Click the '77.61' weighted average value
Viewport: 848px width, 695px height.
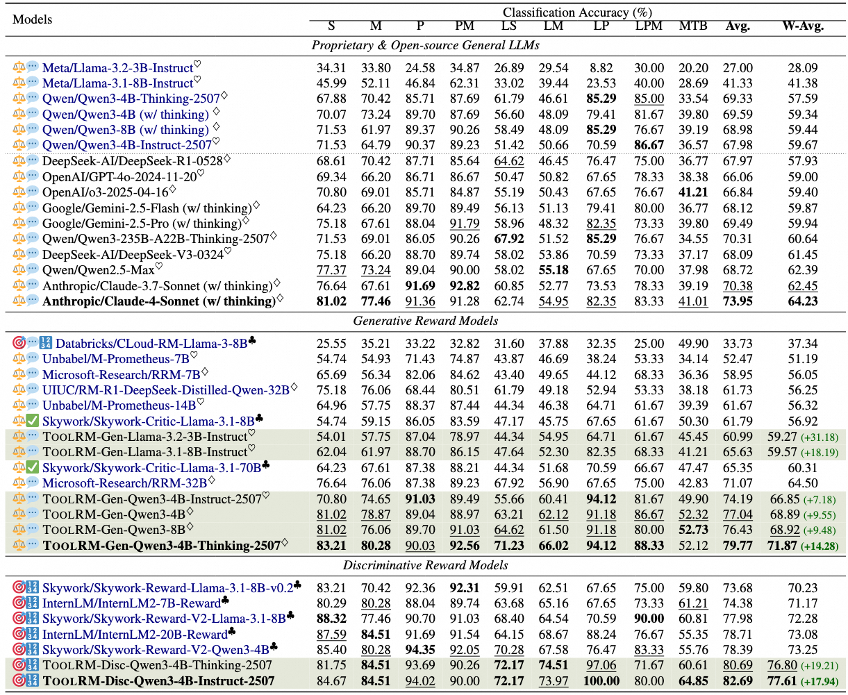pos(782,681)
